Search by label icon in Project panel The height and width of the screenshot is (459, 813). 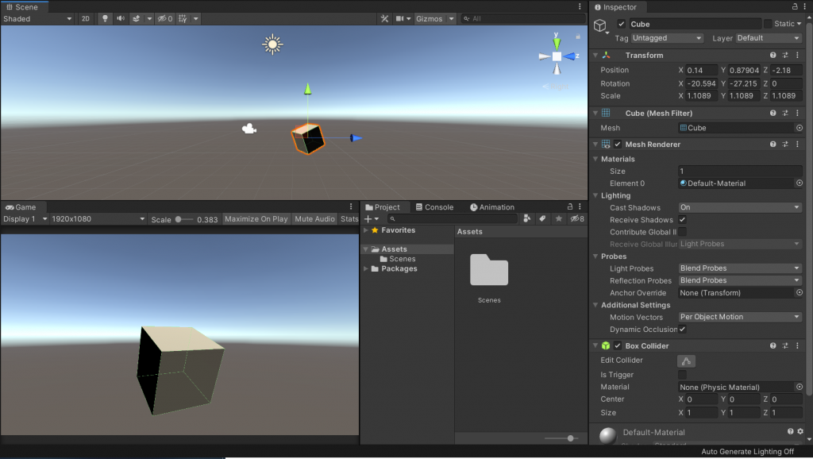[x=542, y=219]
